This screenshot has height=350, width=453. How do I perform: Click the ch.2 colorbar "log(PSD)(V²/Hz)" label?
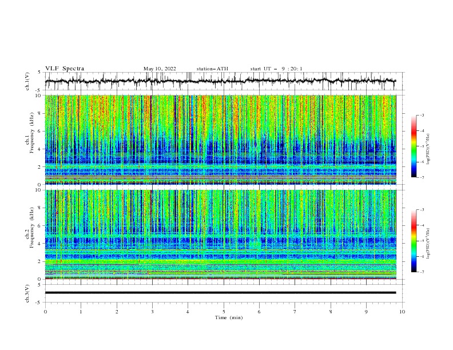point(428,243)
